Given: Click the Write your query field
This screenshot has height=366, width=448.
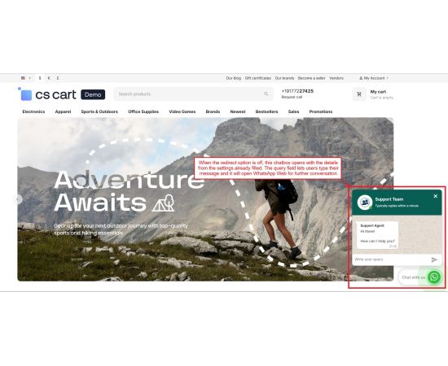Looking at the screenshot, I should coord(391,259).
